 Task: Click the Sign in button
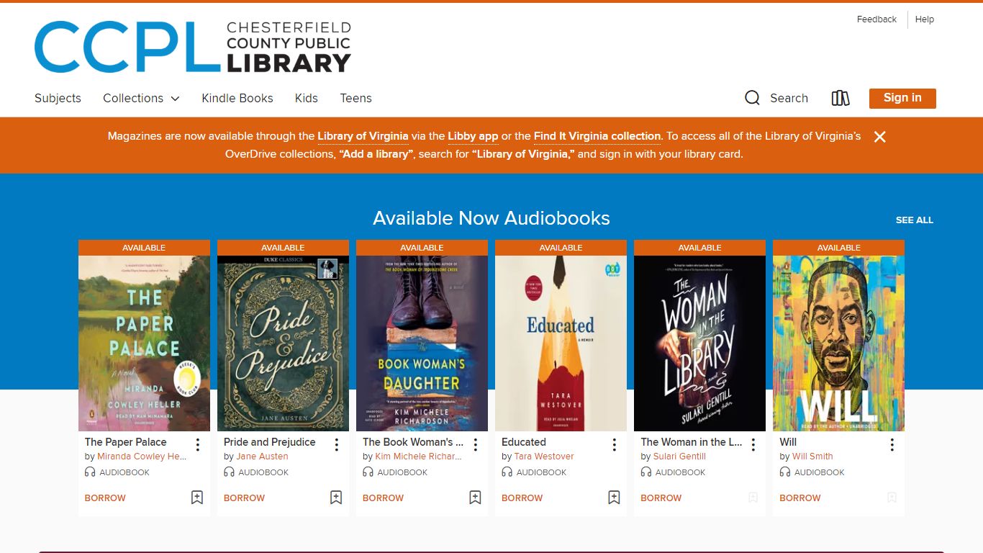click(x=902, y=98)
